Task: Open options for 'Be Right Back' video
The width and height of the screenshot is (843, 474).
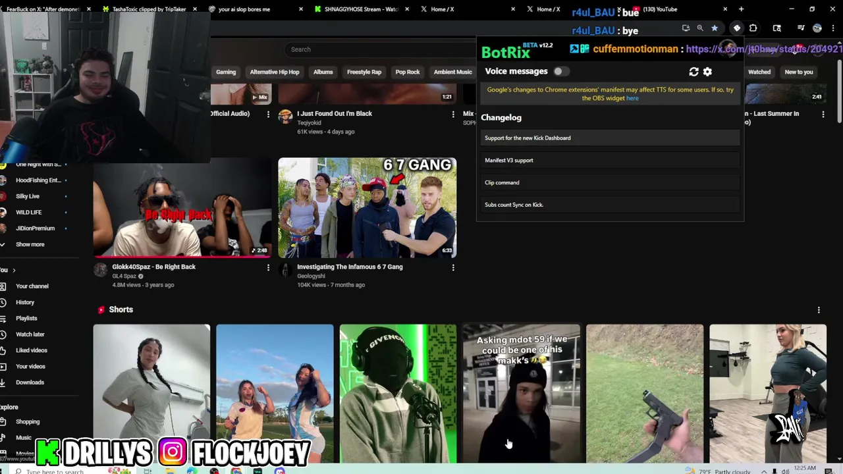Action: 268,267
